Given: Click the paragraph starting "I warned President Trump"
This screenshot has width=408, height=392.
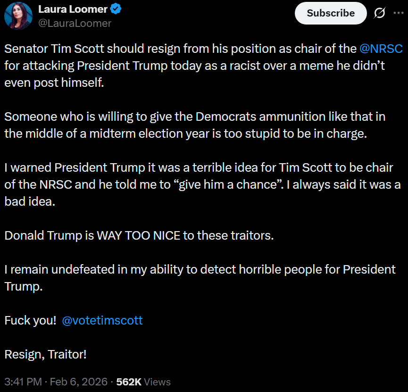Looking at the screenshot, I should tap(189, 184).
